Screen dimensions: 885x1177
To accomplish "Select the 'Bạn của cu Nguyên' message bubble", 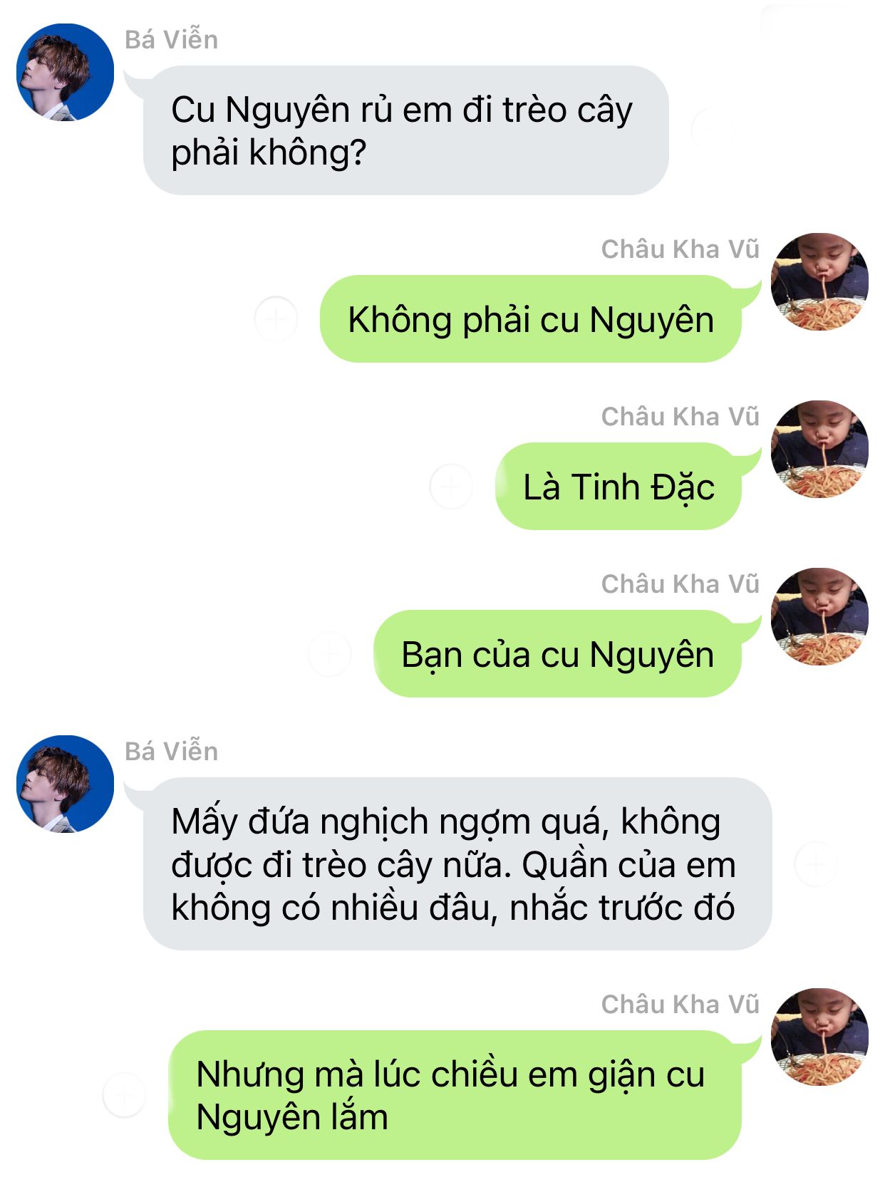I will click(558, 654).
